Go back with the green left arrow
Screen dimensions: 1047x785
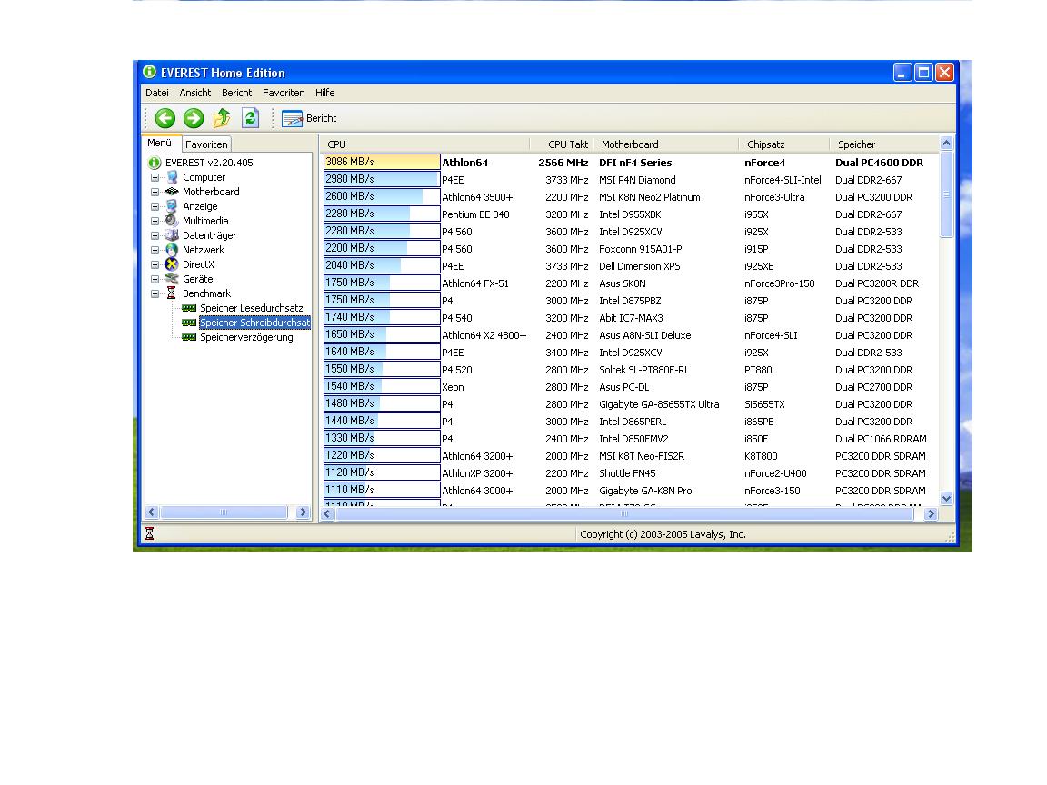(x=165, y=118)
